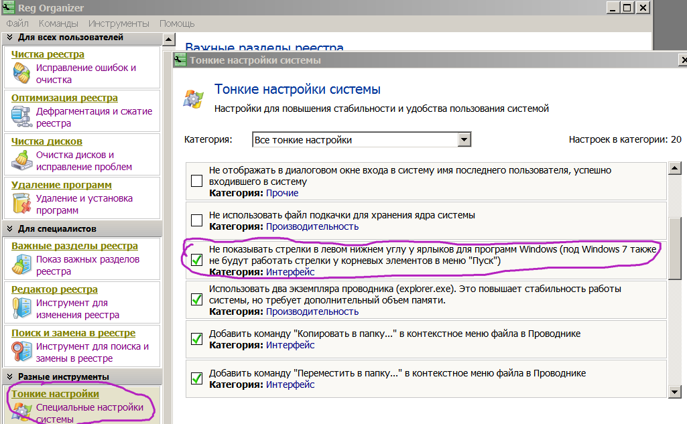Uncheck the 'Переместить в папку...' context command
Screen dimensions: 687x424
tap(197, 378)
